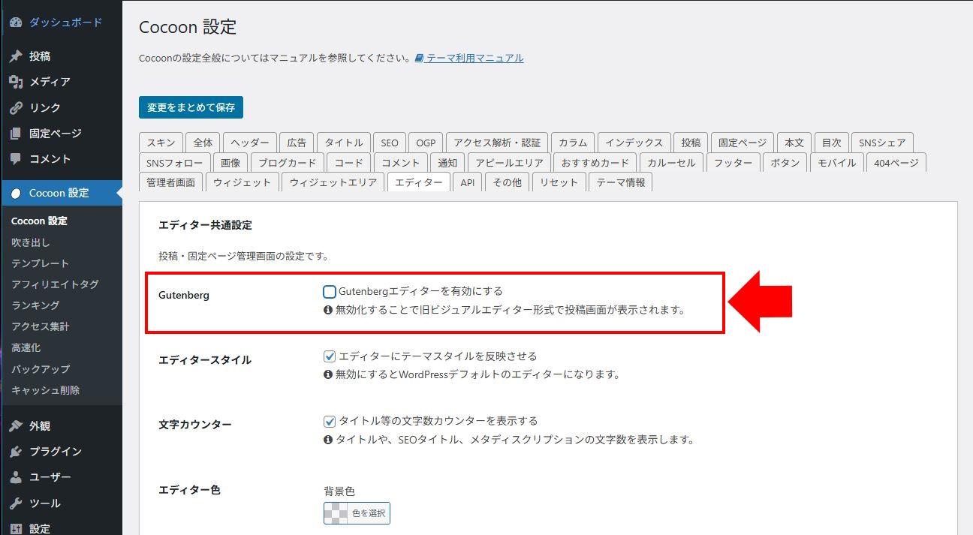Screen dimensions: 973x535
Task: Open アフィリエイトタグ submenu item
Action: pyautogui.click(x=55, y=284)
